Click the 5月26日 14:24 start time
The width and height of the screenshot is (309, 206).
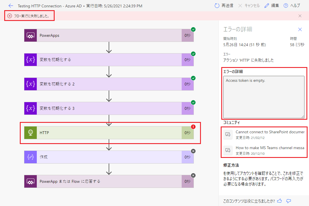tap(244, 45)
